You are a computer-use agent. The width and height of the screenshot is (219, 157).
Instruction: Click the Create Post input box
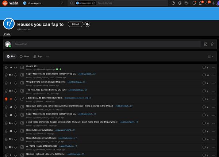[107, 44]
